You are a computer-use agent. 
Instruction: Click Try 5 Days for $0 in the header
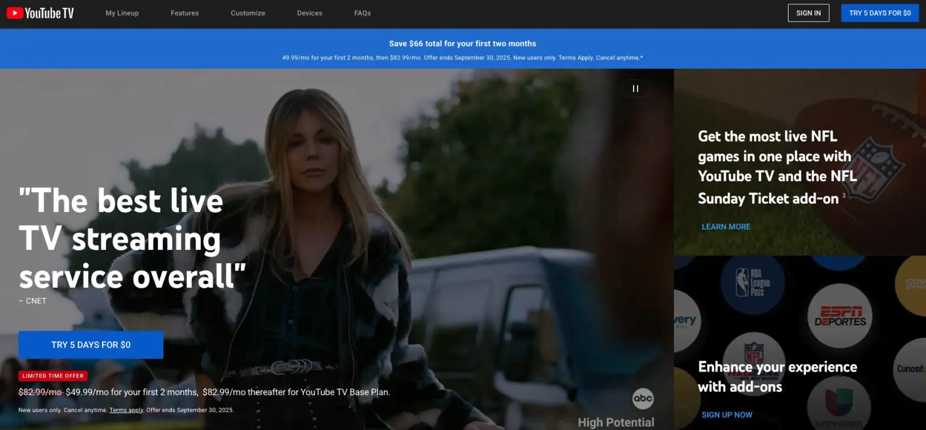880,13
